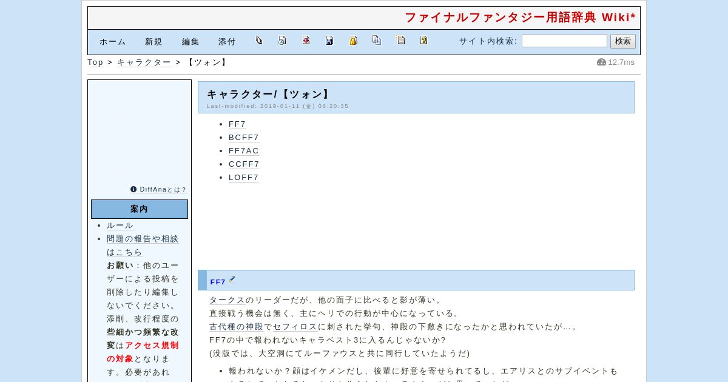
Task: Click the 12.7ms load time text
Action: (621, 62)
